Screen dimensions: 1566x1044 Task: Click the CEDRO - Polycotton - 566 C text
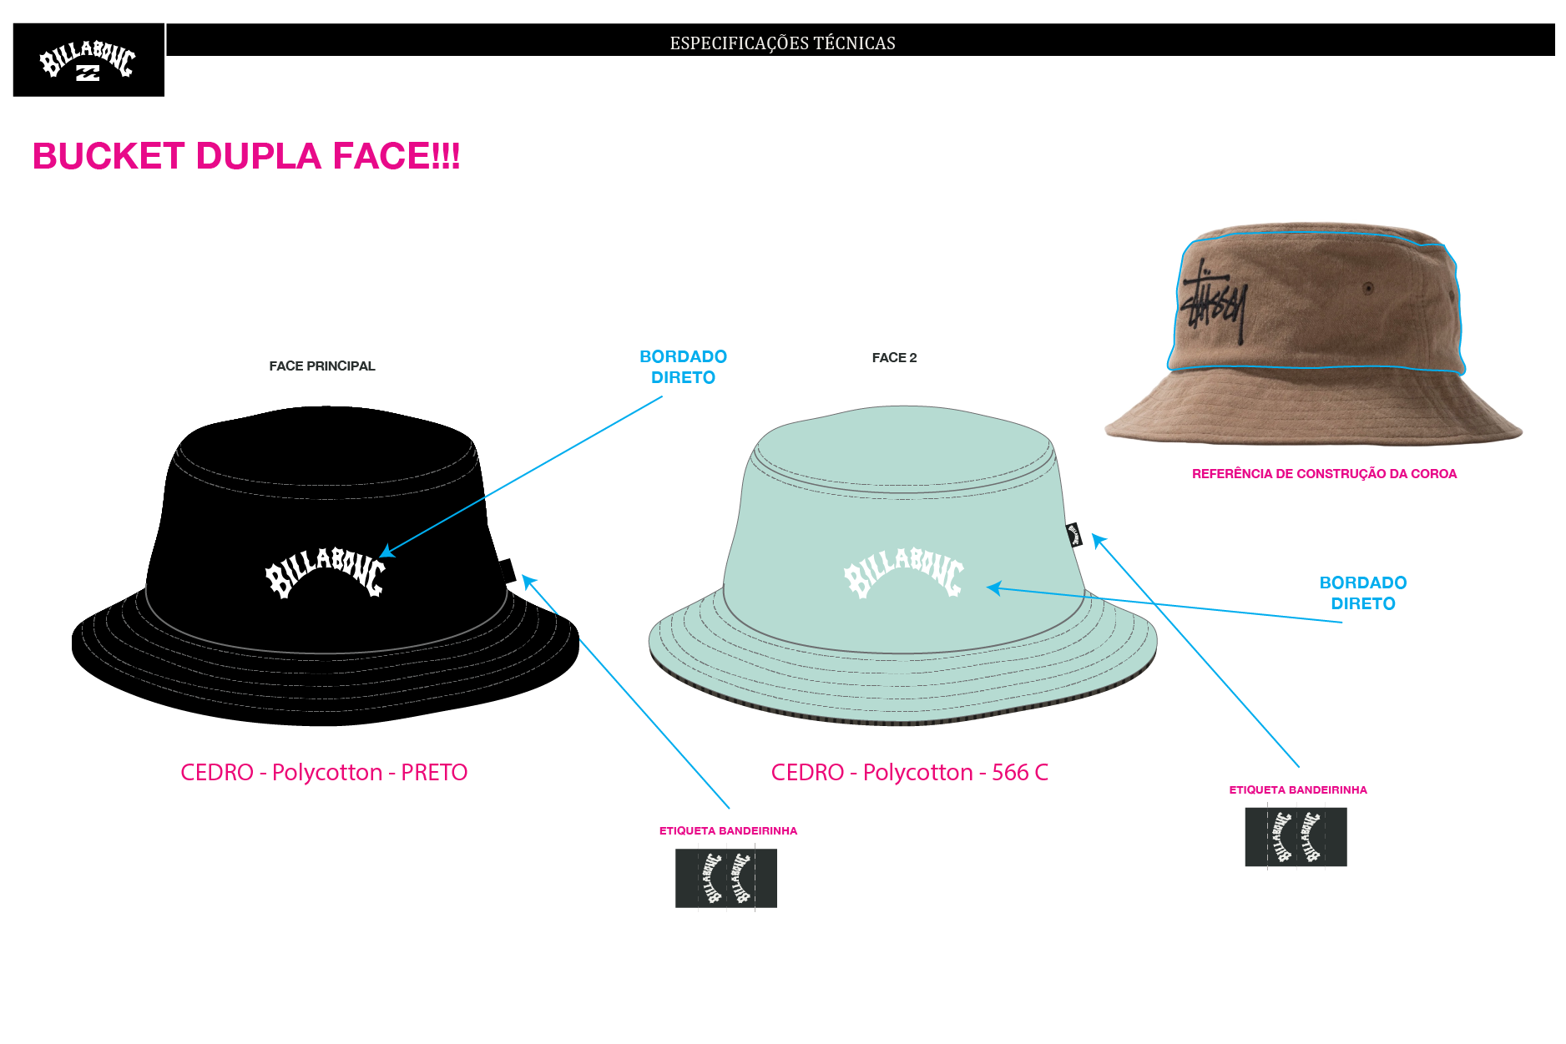tap(909, 772)
